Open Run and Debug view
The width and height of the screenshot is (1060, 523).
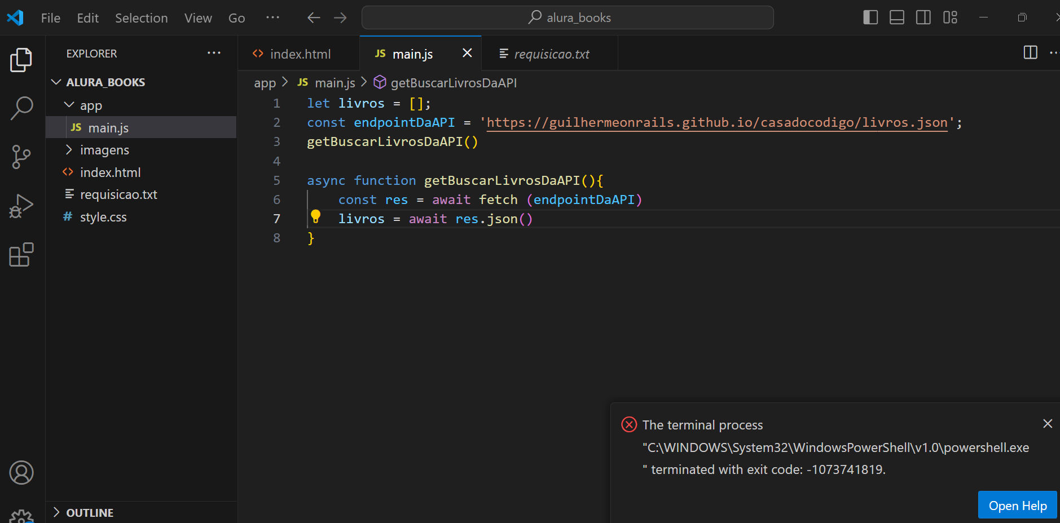point(21,206)
